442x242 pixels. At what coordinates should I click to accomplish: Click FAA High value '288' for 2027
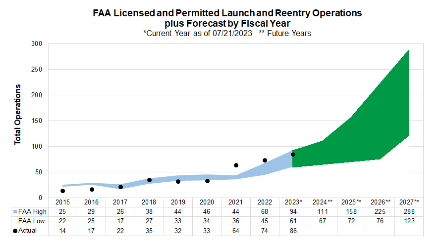click(409, 212)
